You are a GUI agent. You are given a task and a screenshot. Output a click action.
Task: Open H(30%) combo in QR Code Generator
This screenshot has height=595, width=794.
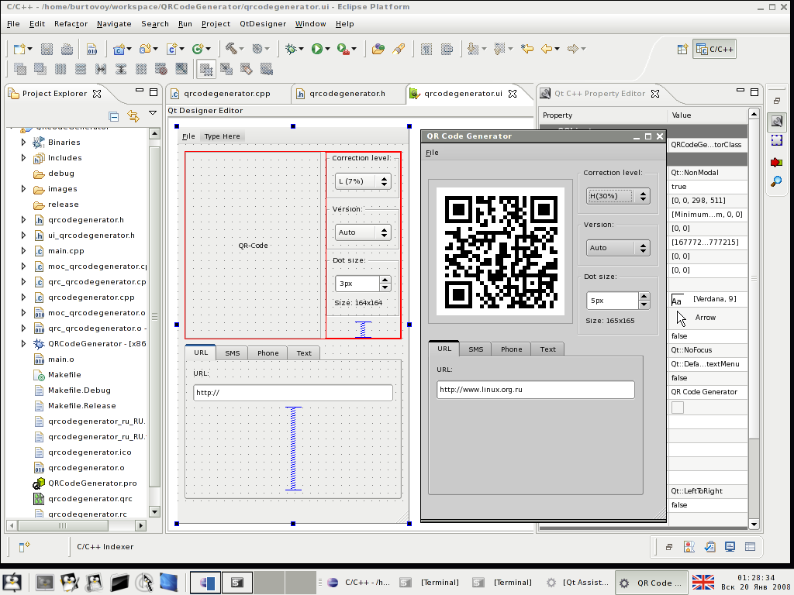pyautogui.click(x=618, y=196)
